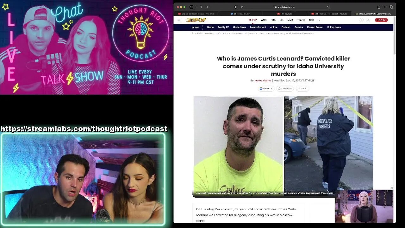Open the Golf section
This screenshot has height=228, width=405.
[x=311, y=20]
